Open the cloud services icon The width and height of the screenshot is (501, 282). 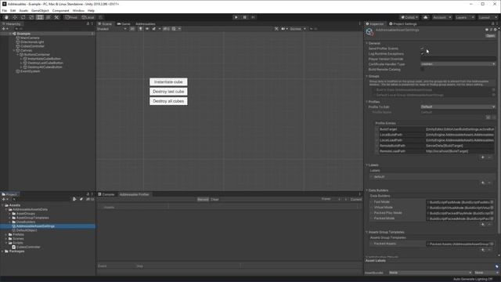tap(426, 17)
